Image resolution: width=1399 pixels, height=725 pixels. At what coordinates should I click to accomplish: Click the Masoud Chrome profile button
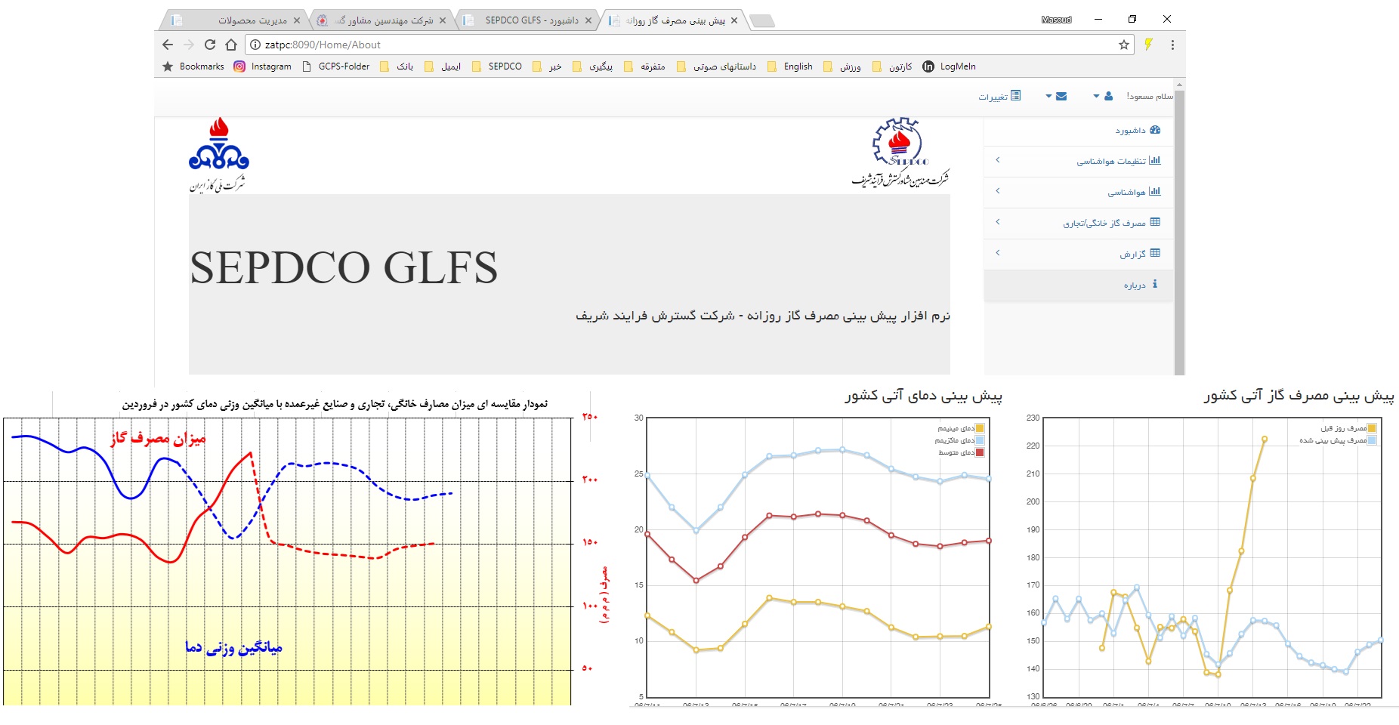coord(1056,20)
